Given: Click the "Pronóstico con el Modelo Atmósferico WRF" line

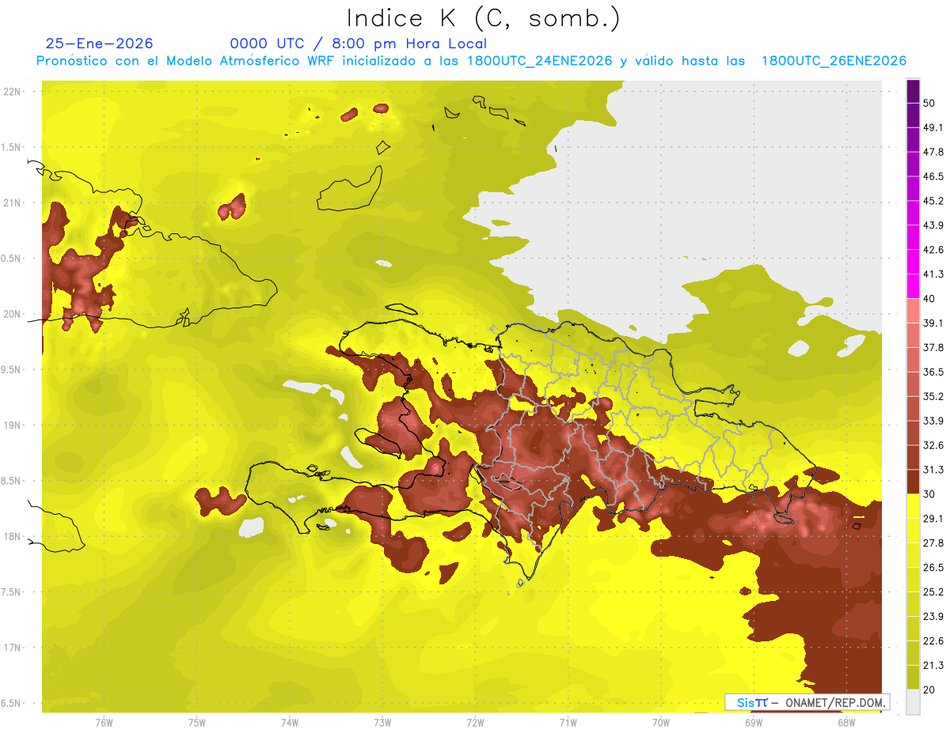Looking at the screenshot, I should click(471, 61).
